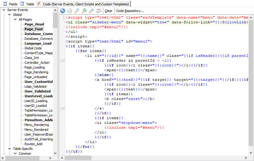
Task: Open Find with the question-mark magnifier
Action: tap(77, 11)
